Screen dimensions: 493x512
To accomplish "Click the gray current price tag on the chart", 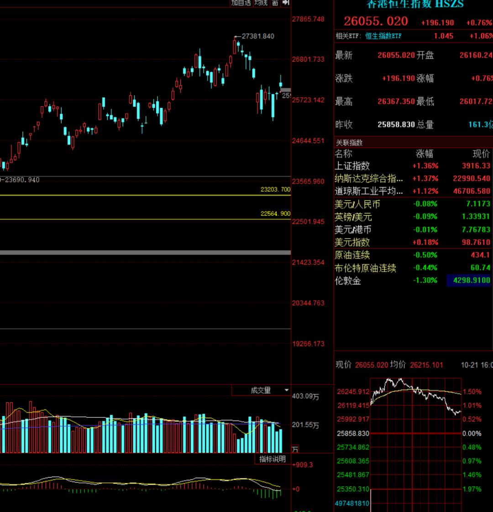I will pyautogui.click(x=286, y=90).
